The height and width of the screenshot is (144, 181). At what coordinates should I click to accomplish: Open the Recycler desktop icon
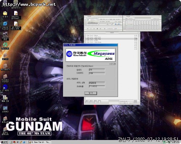5,46
